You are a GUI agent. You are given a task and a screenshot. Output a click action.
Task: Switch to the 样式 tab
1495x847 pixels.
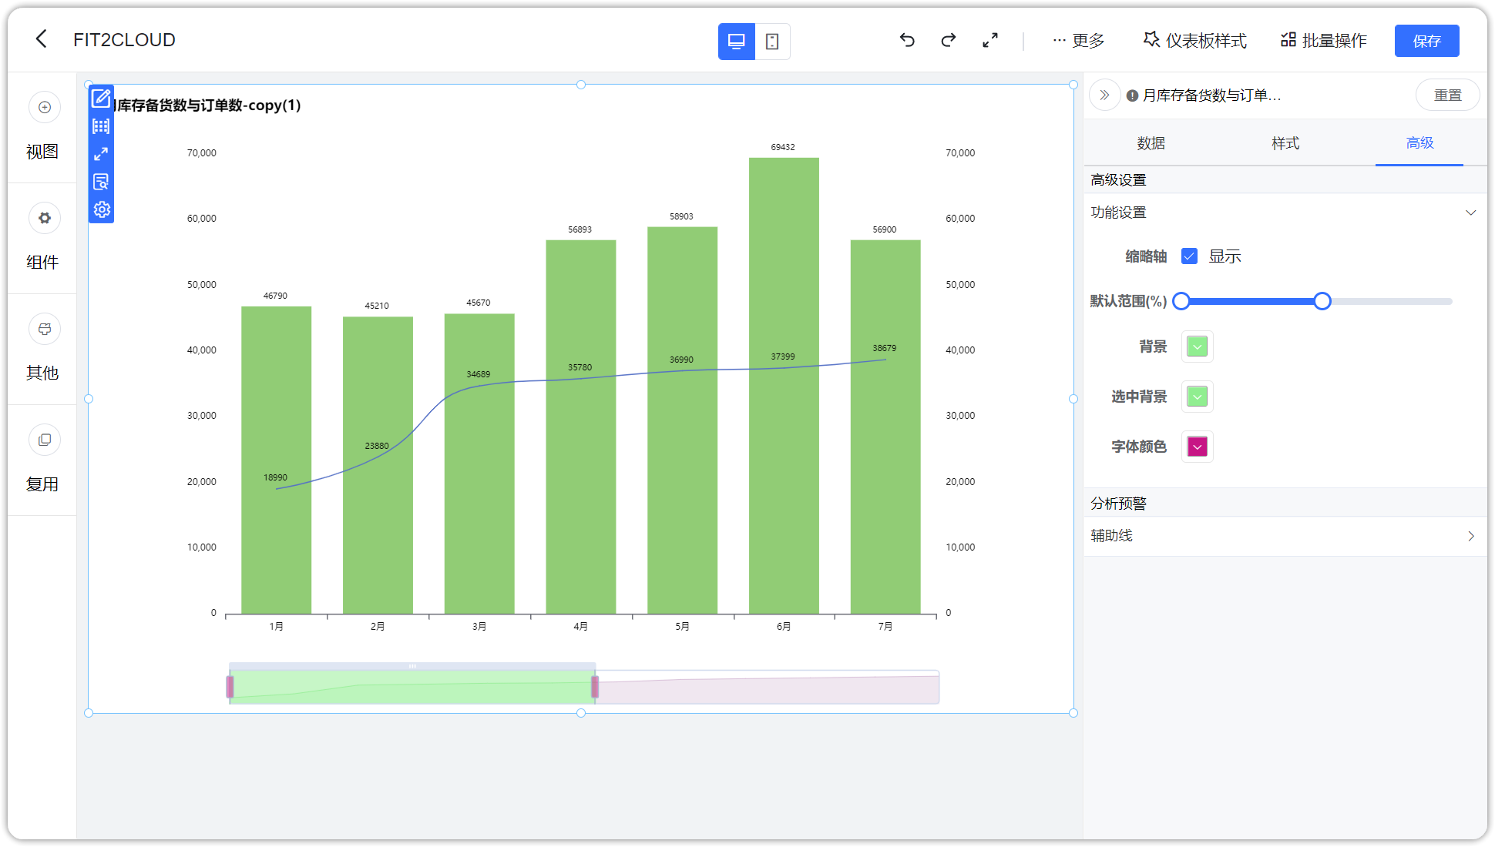coord(1285,143)
